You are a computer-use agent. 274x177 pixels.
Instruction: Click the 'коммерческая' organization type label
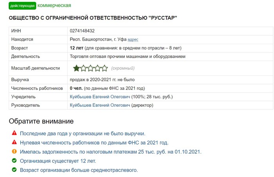(x=54, y=5)
